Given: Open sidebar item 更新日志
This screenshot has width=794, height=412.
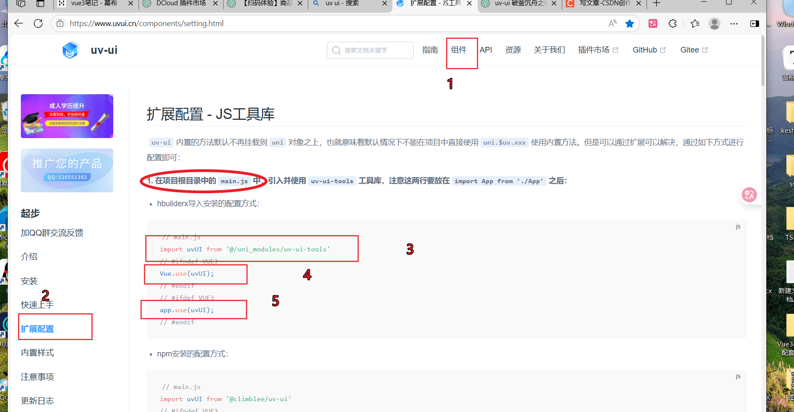Looking at the screenshot, I should pyautogui.click(x=37, y=401).
